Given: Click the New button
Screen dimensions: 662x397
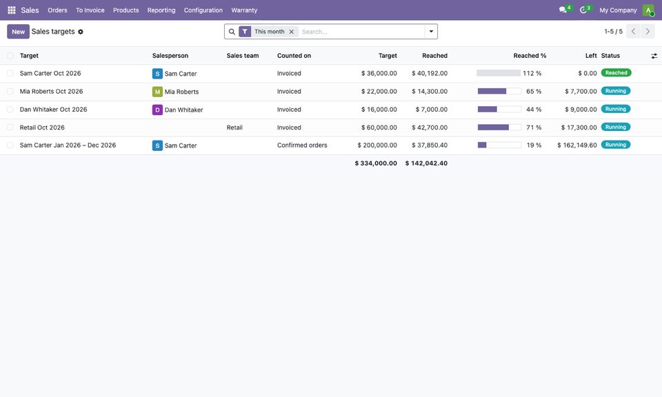Looking at the screenshot, I should (18, 32).
